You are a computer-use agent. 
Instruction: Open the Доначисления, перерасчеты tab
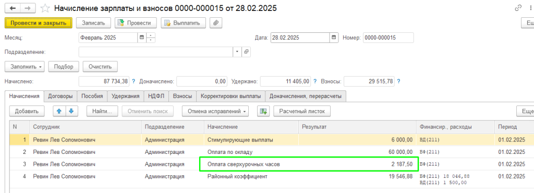[x=306, y=96]
